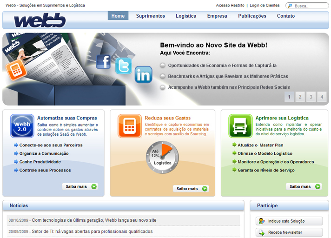The image size is (331, 238).
Task: Switch banner to slide 2
Action: (300, 97)
